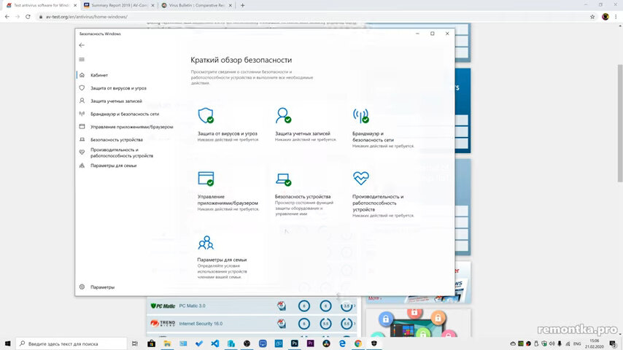The width and height of the screenshot is (623, 350).
Task: Click the window icon tile for app/browser control
Action: [x=206, y=179]
